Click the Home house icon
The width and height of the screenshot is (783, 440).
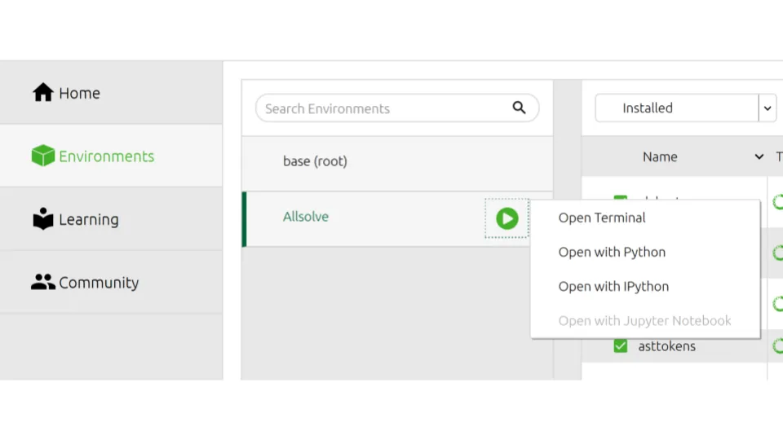(42, 93)
